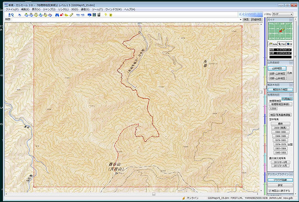Open the ウィンドウ(W) menu
299x202 pixels.
[x=114, y=9]
